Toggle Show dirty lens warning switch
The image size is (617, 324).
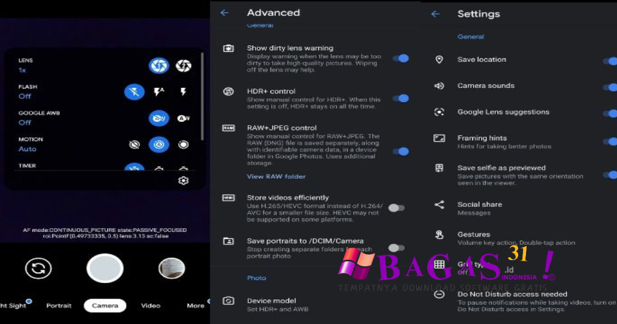401,58
